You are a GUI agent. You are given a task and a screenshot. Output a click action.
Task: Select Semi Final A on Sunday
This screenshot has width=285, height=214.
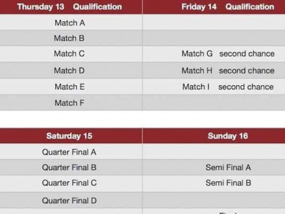[228, 168]
